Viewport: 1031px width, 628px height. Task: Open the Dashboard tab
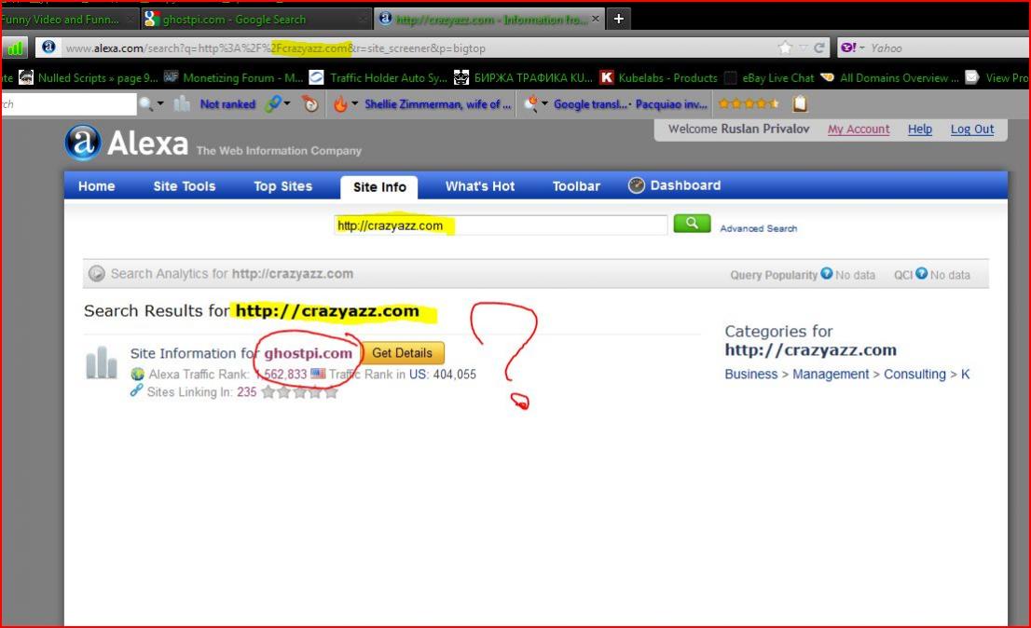[x=675, y=185]
